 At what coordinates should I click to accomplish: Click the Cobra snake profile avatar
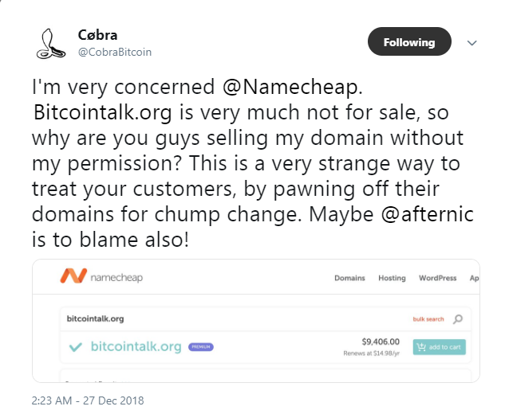[51, 44]
